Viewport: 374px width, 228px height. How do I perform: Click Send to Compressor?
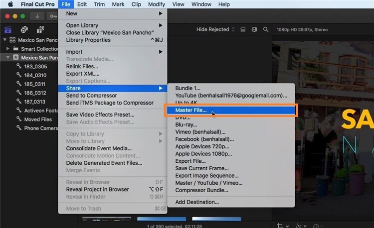pyautogui.click(x=113, y=96)
